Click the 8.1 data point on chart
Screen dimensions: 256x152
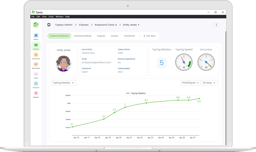tap(146, 103)
